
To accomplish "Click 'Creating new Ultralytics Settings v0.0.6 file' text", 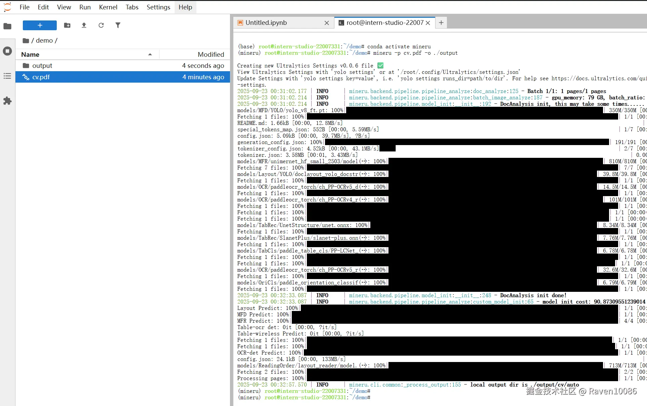I will pos(305,66).
